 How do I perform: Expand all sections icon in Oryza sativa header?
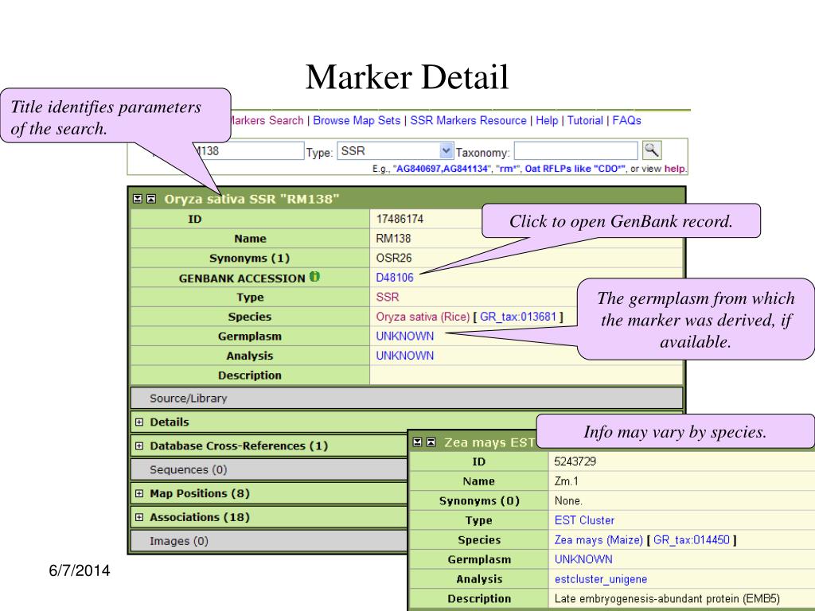pos(137,199)
